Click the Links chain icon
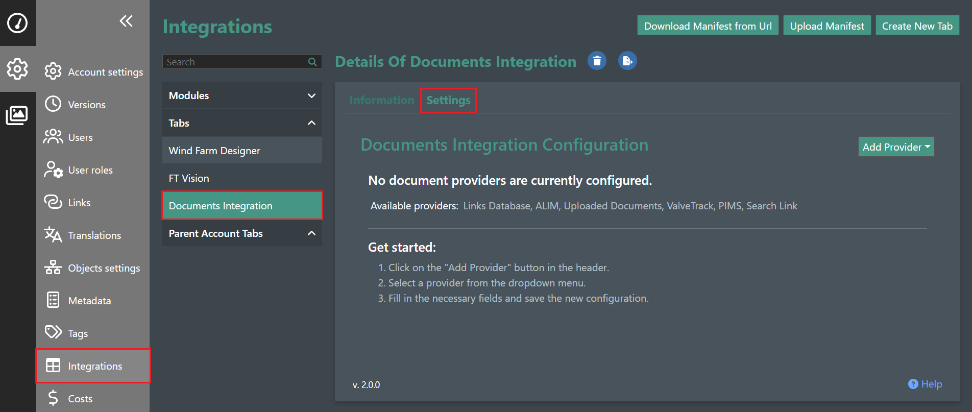This screenshot has width=972, height=412. pyautogui.click(x=53, y=202)
